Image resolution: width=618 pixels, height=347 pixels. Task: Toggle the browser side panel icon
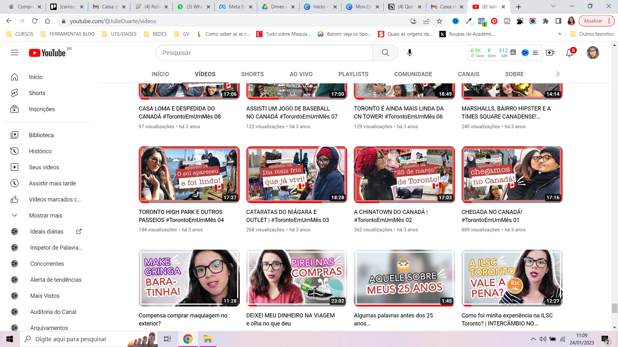pos(558,21)
